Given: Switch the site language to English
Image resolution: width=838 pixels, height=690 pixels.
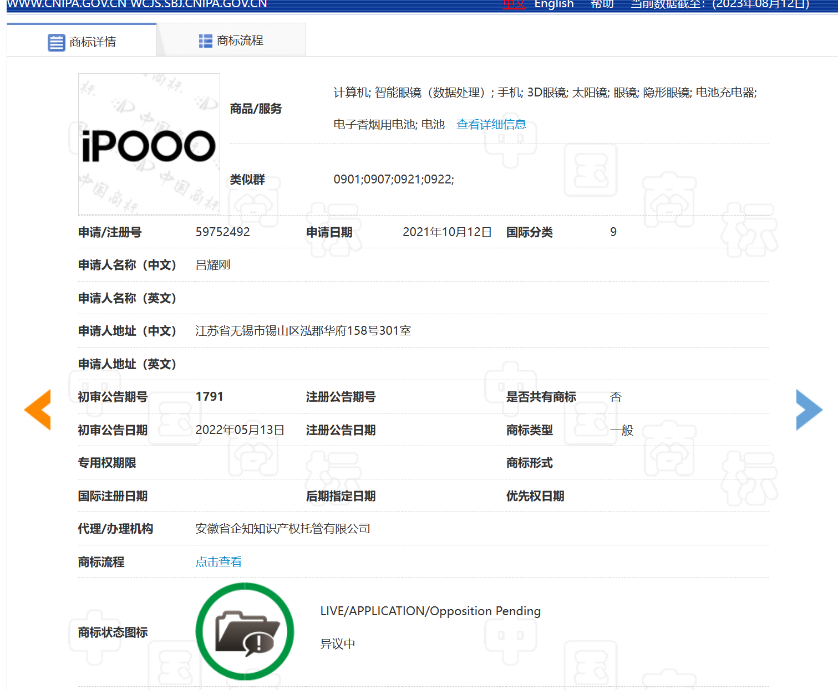Looking at the screenshot, I should tap(554, 4).
